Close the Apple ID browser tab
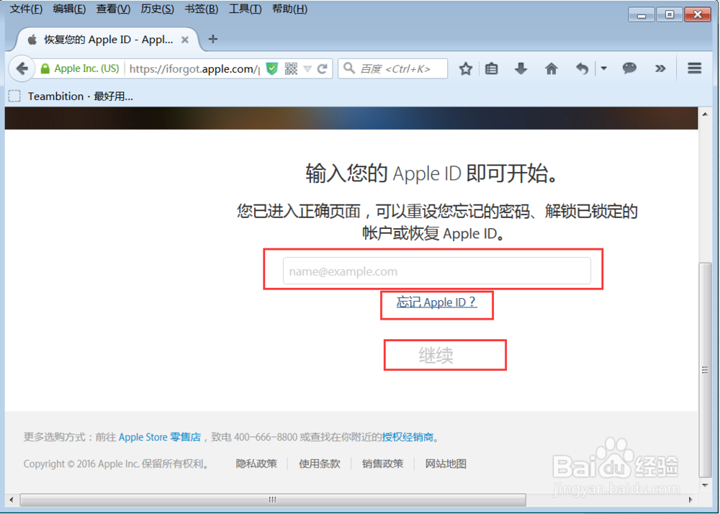 (x=185, y=40)
